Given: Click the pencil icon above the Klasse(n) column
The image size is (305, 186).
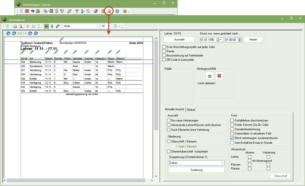Looking at the screenshot, I should pyautogui.click(x=97, y=52).
